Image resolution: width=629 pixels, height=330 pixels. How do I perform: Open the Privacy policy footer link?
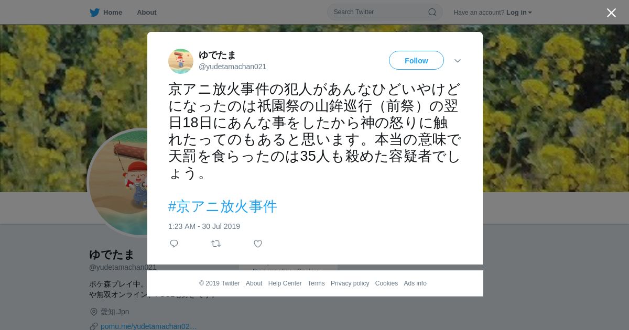click(x=350, y=283)
